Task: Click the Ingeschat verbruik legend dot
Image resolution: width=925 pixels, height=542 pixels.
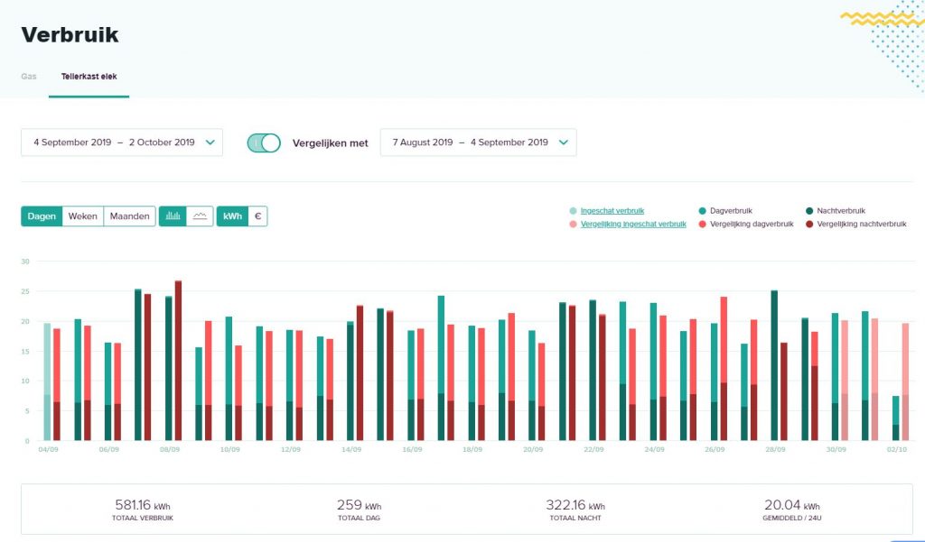Action: tap(573, 210)
